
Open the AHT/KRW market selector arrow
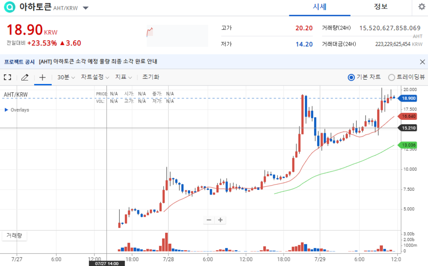(x=86, y=8)
